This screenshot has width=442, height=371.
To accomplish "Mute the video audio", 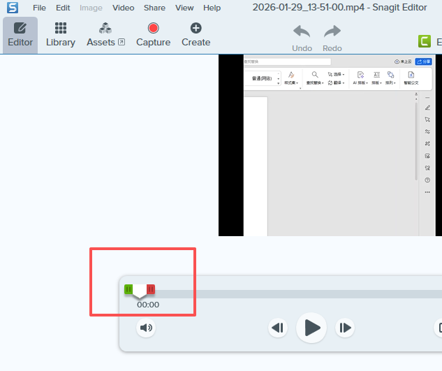I will pos(145,328).
